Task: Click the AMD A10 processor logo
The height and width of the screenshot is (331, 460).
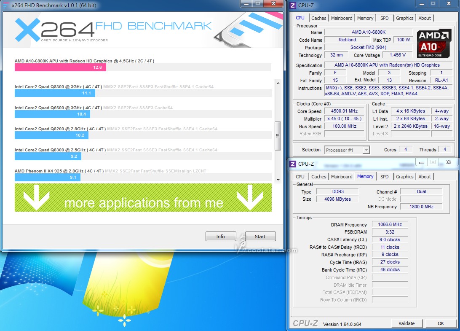Action: [434, 43]
